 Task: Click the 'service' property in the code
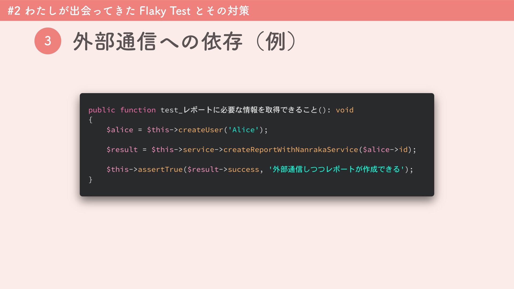pyautogui.click(x=198, y=150)
